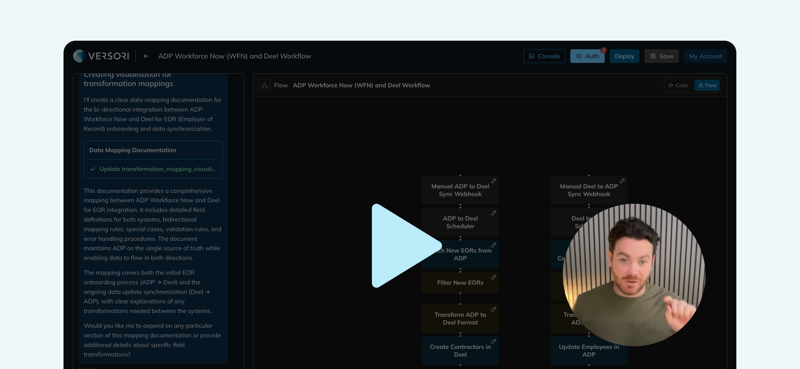Select the Transform ADP to Deel Format node

point(460,319)
